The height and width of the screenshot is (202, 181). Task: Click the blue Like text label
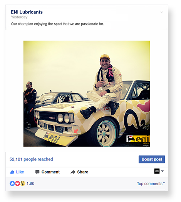point(20,172)
